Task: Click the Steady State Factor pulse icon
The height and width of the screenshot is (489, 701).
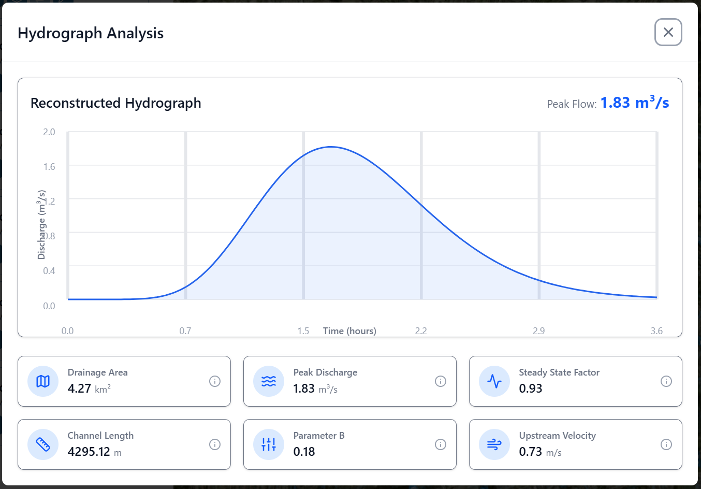Action: point(494,381)
